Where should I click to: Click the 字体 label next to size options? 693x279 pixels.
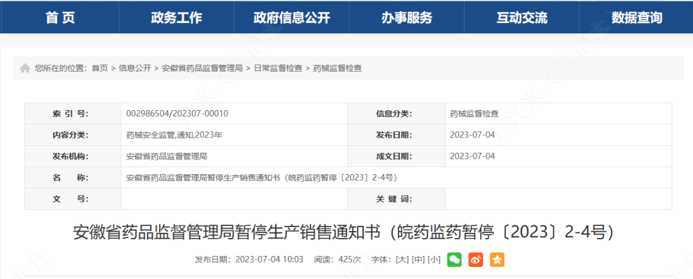tap(380, 260)
